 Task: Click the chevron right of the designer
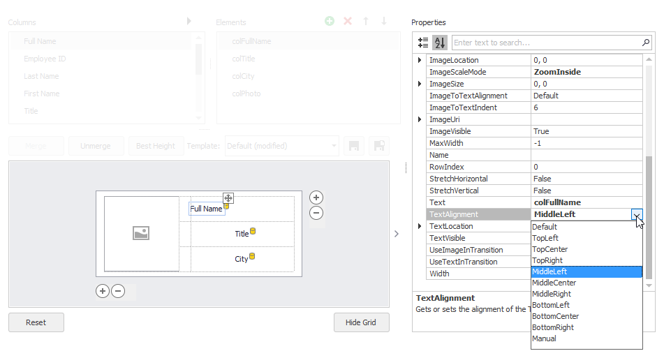coord(397,234)
